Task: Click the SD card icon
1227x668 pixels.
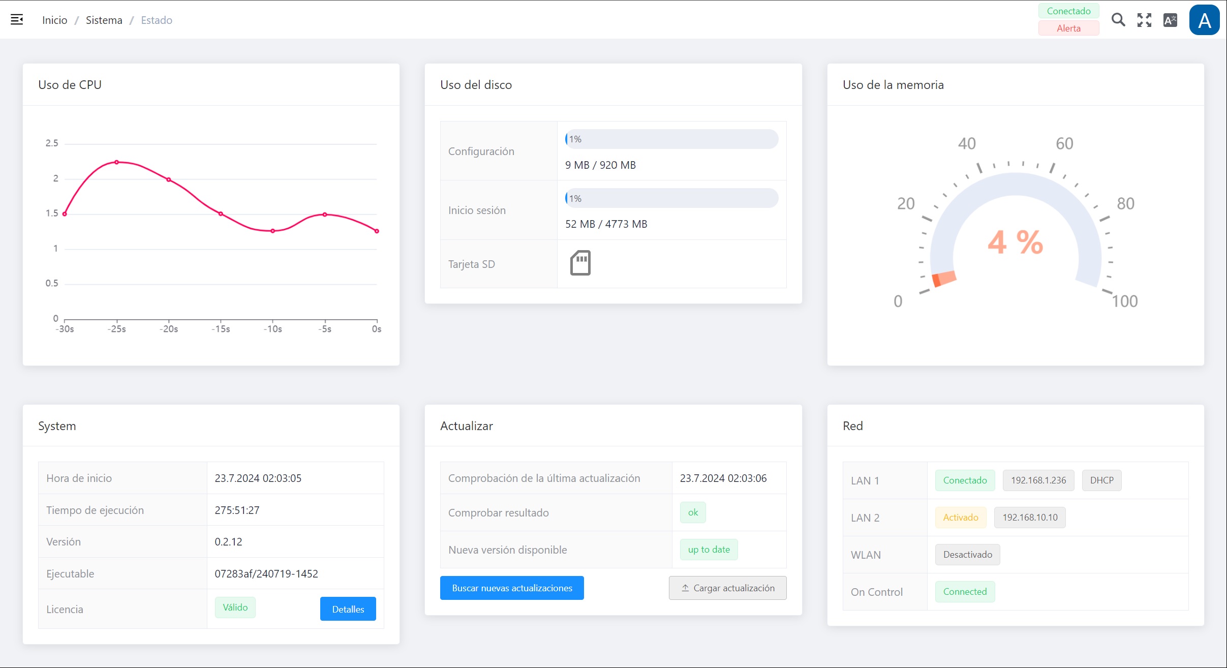Action: coord(580,263)
